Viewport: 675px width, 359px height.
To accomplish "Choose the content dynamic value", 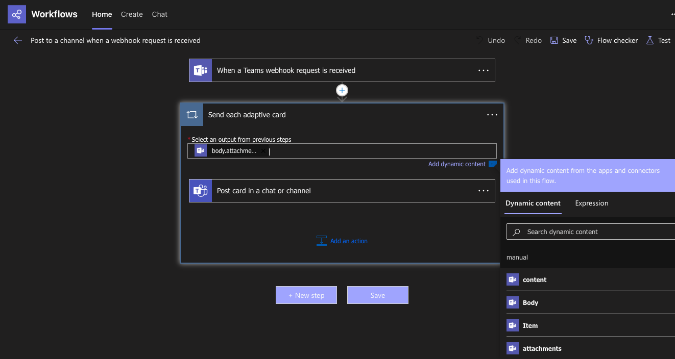I will click(x=591, y=280).
